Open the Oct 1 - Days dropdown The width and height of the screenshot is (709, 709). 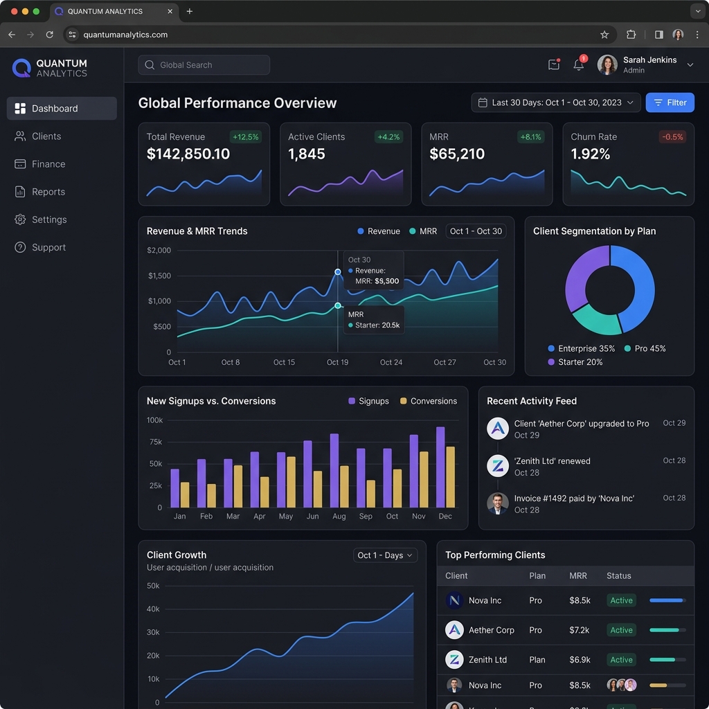pos(385,555)
